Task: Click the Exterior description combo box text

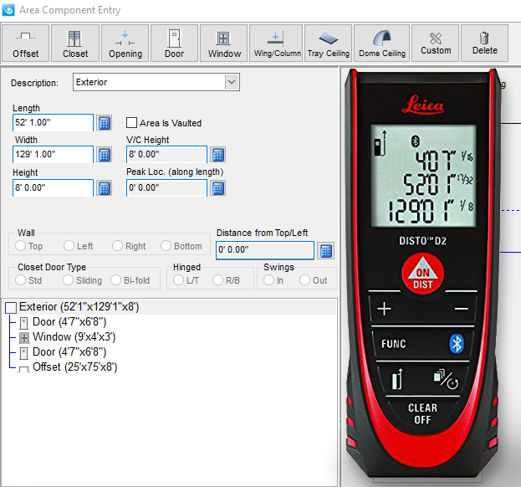Action: pos(91,82)
